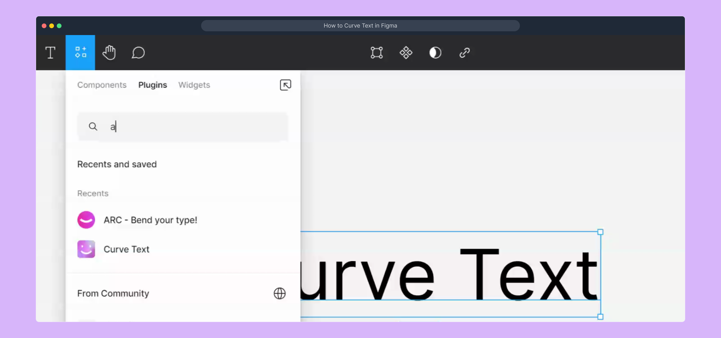The width and height of the screenshot is (721, 338).
Task: Pop out the plugins panel
Action: click(285, 85)
